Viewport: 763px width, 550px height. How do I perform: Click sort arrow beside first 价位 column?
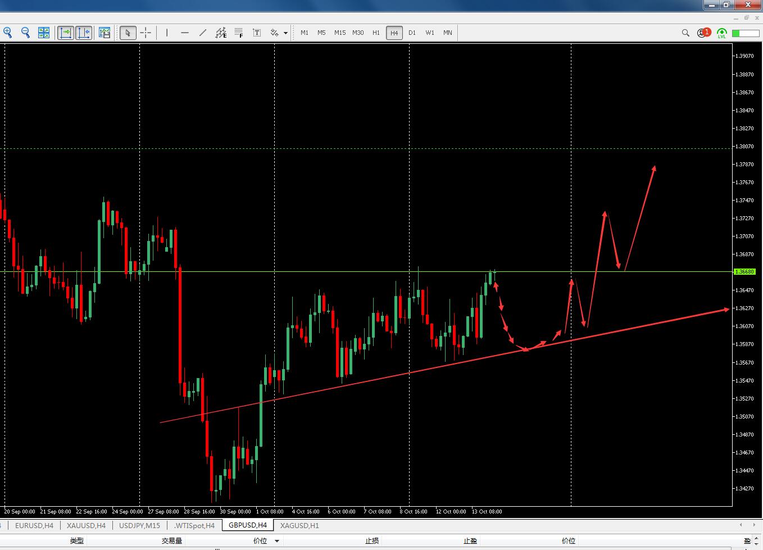(276, 541)
